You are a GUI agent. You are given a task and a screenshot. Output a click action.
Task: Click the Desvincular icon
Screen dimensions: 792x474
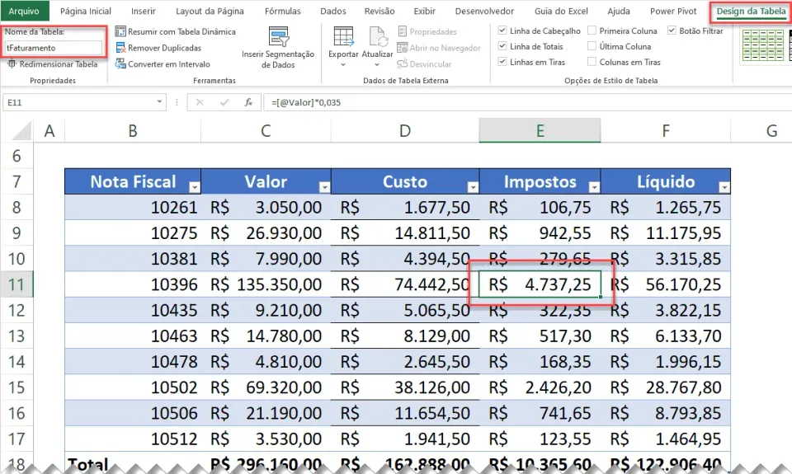pos(402,64)
